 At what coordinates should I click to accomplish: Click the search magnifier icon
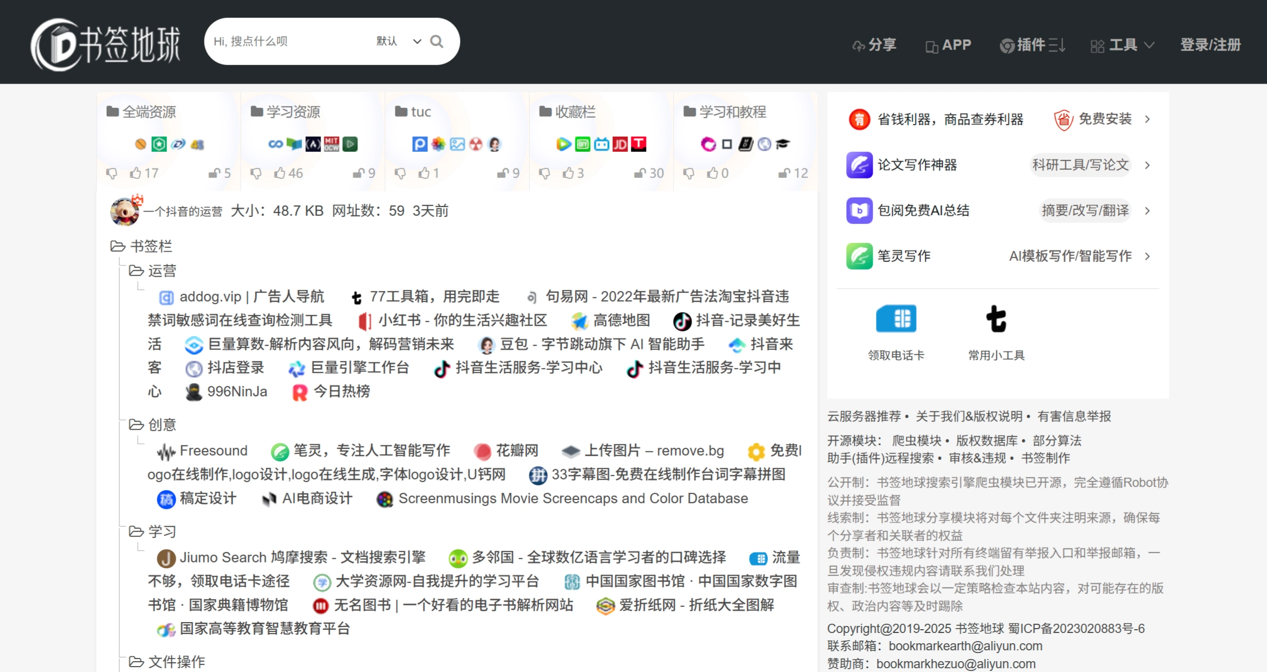[x=437, y=42]
